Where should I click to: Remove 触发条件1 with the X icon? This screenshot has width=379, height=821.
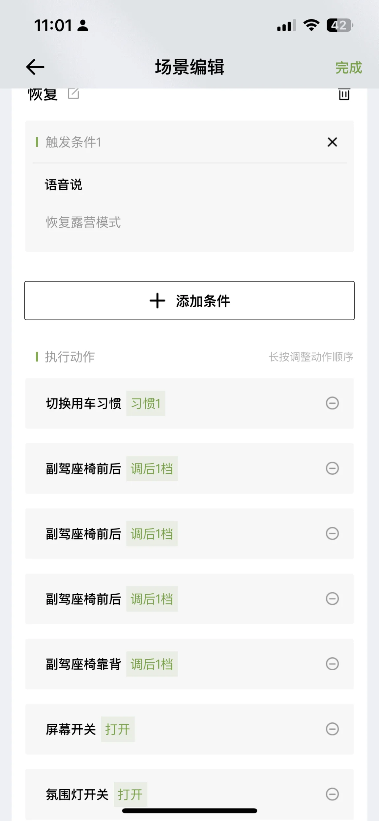click(332, 142)
